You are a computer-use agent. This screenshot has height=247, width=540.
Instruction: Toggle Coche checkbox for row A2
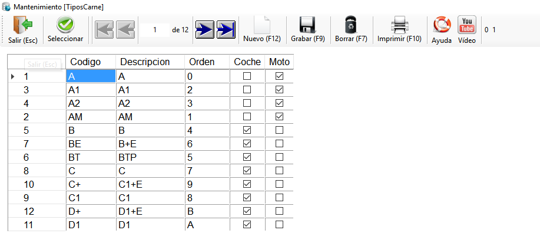pos(247,103)
